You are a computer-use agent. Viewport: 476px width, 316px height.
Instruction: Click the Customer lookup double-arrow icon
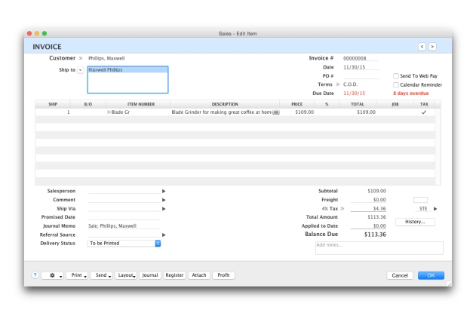pyautogui.click(x=81, y=58)
